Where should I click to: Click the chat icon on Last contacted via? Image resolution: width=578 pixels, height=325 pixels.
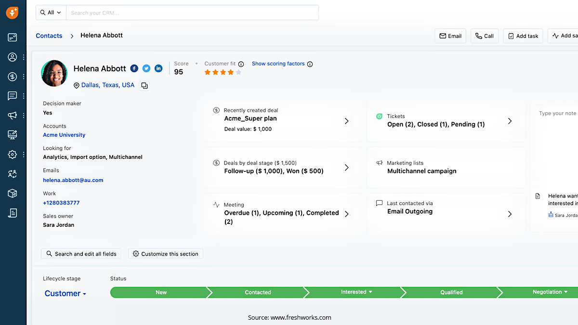(380, 203)
